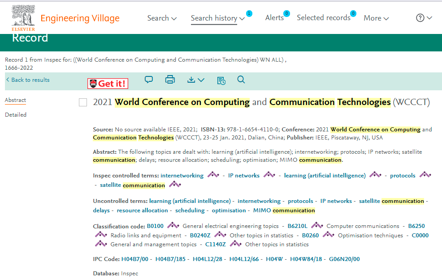
Task: Open classification code B0100
Action: 155,226
